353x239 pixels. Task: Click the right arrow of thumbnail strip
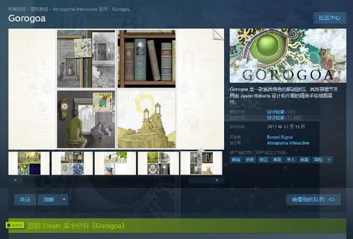coord(217,180)
